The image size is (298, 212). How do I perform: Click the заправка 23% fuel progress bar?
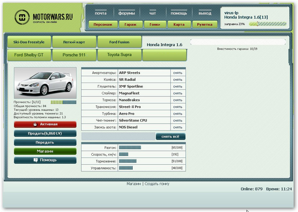[268, 24]
